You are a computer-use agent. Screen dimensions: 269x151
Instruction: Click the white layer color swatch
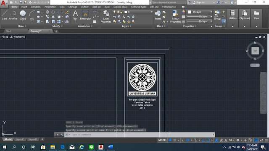[126, 12]
